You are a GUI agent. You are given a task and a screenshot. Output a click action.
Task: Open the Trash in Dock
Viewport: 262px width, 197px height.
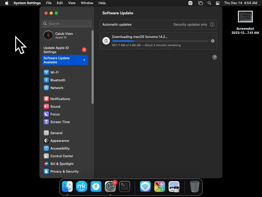tap(195, 186)
